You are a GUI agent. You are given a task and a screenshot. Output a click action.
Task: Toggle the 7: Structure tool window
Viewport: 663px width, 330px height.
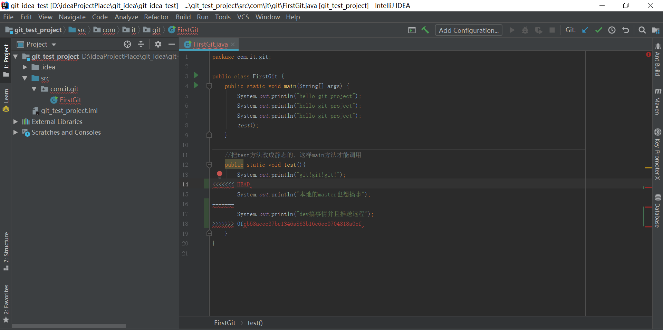pyautogui.click(x=6, y=251)
